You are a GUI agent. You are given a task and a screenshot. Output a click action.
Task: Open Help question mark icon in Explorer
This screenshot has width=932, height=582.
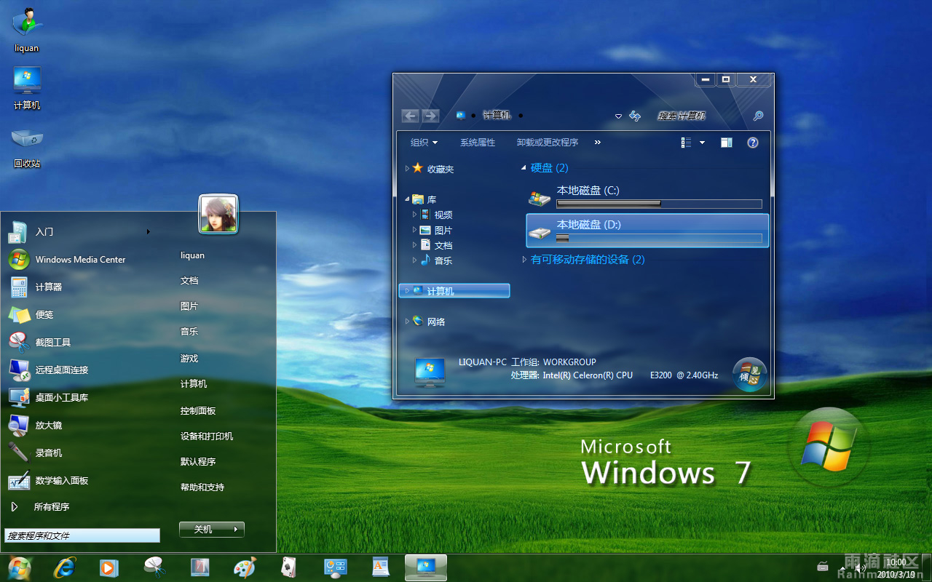tap(753, 143)
